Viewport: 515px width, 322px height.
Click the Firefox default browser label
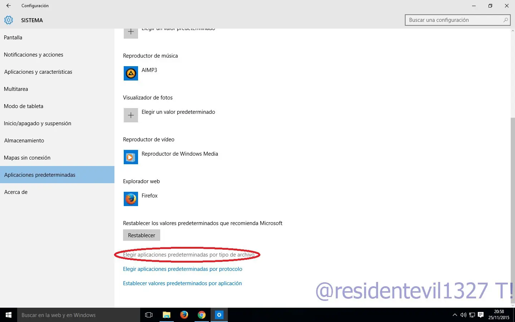[149, 196]
